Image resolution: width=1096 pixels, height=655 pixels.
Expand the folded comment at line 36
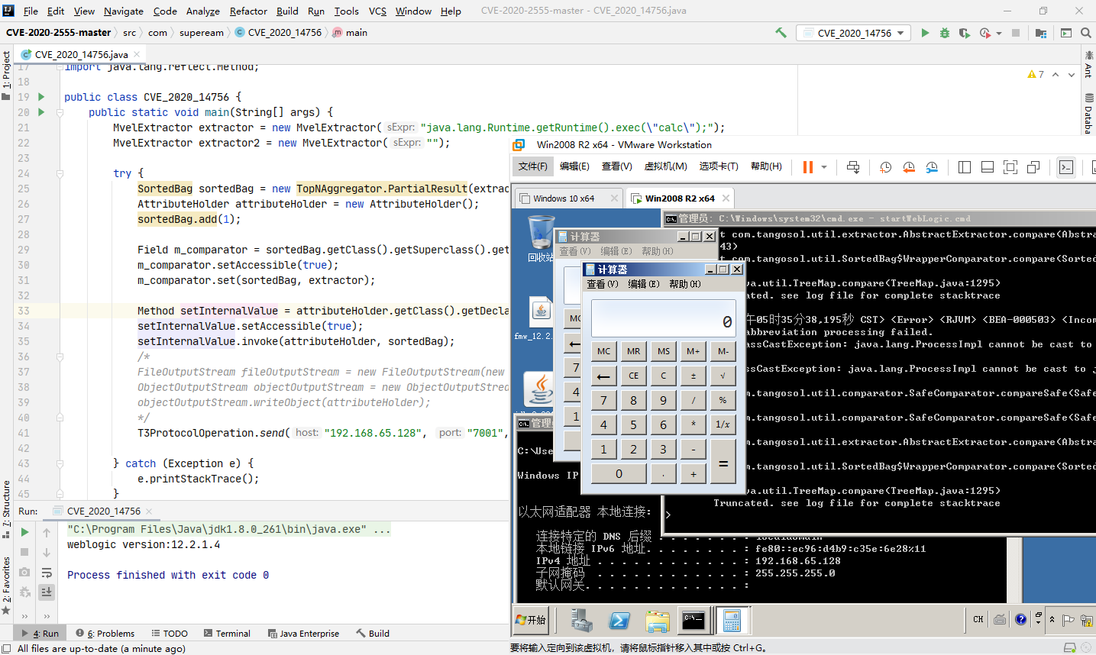click(x=59, y=357)
